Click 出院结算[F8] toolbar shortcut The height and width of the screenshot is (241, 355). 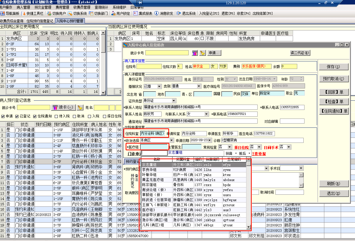point(263,13)
